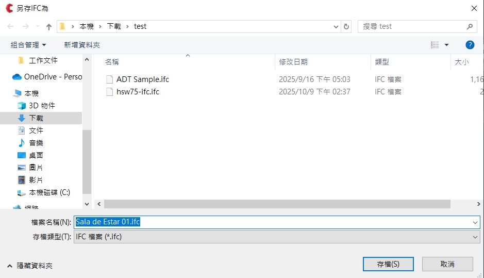Viewport: 484px width, 278px height.
Task: Open 工作文件 folder in sidebar
Action: [43, 60]
